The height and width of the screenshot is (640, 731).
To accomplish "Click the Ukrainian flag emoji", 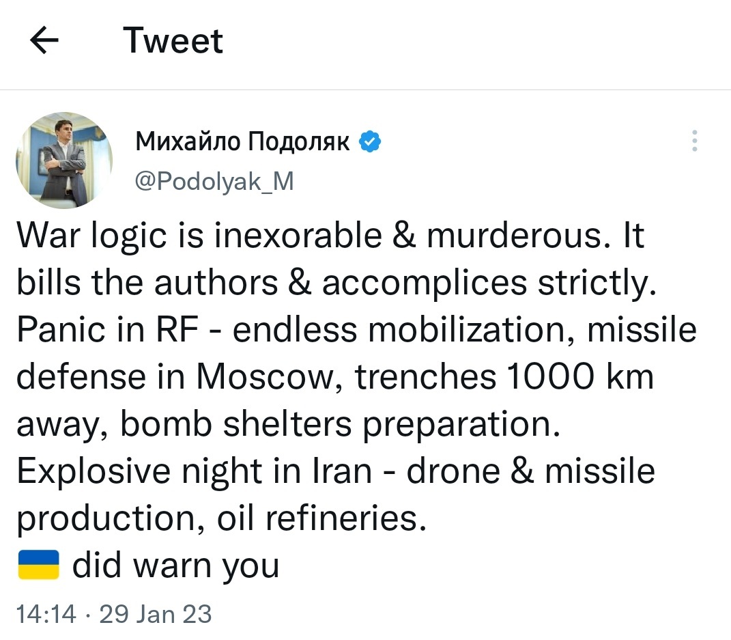I will tap(38, 565).
